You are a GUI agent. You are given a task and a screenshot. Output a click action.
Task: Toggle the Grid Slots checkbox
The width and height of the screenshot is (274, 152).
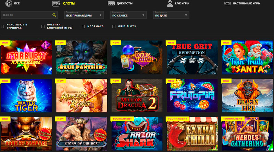coord(114,26)
